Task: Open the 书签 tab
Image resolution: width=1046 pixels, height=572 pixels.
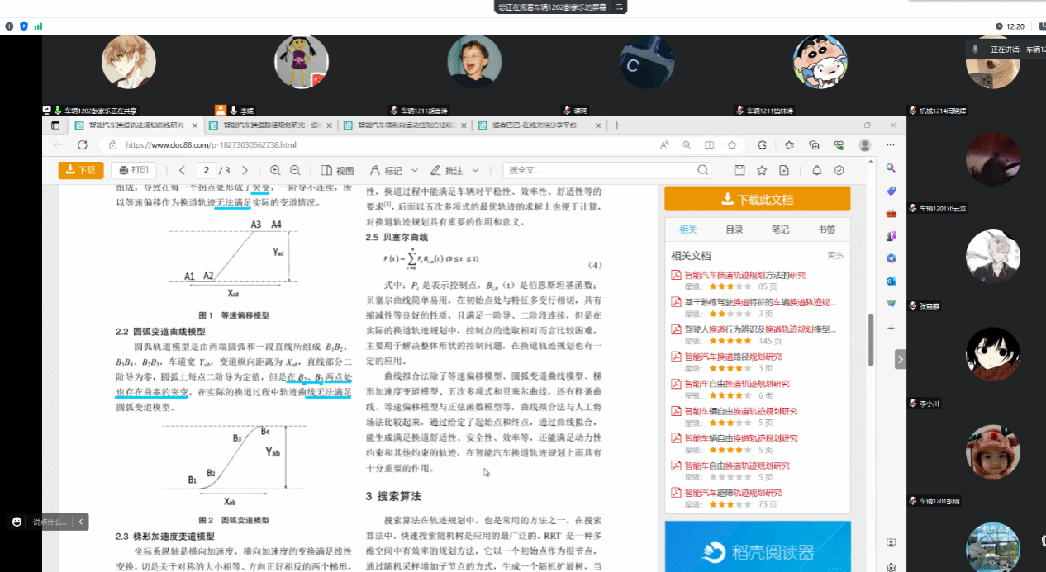Action: point(826,229)
